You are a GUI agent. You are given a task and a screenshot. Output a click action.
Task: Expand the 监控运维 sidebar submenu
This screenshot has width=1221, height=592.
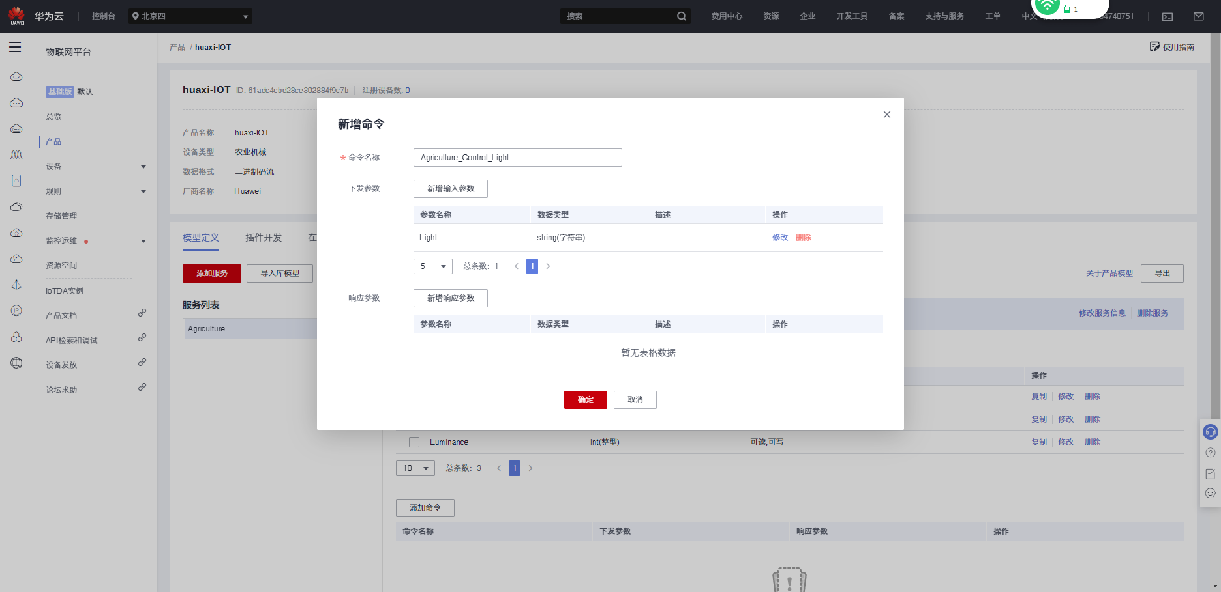point(143,242)
